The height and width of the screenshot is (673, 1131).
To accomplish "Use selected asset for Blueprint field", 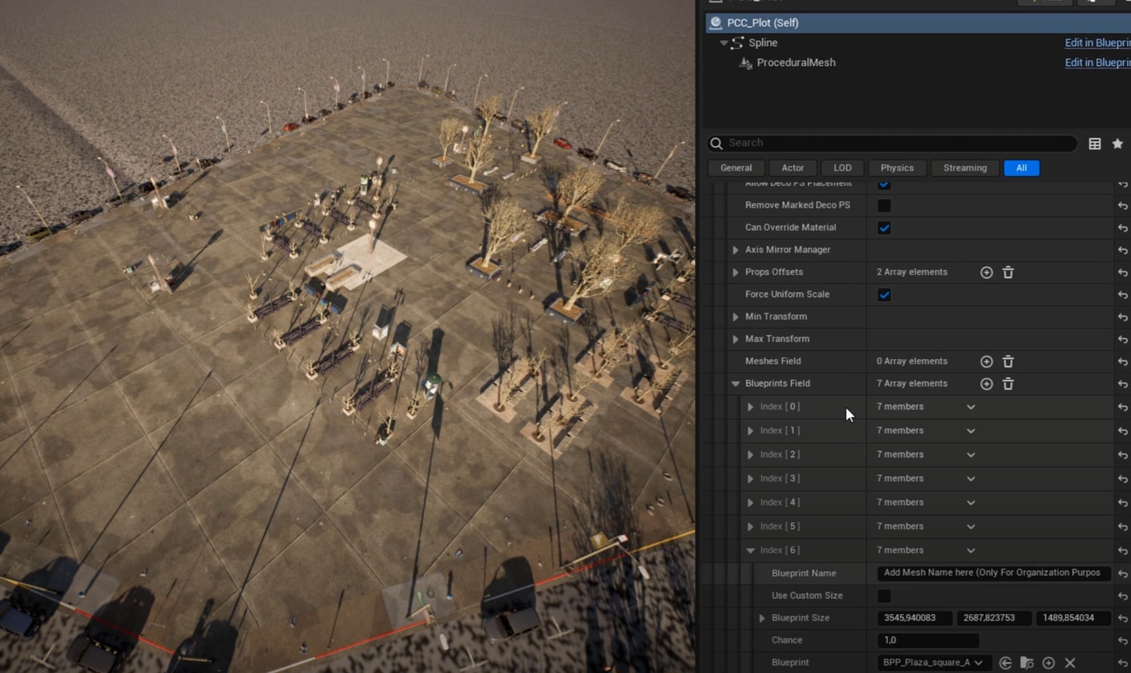I will pos(1005,664).
